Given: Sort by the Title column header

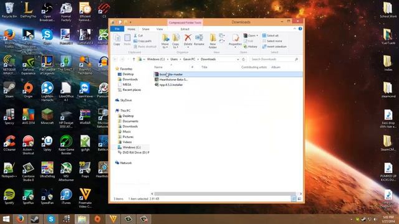Looking at the screenshot, I should [204, 67].
